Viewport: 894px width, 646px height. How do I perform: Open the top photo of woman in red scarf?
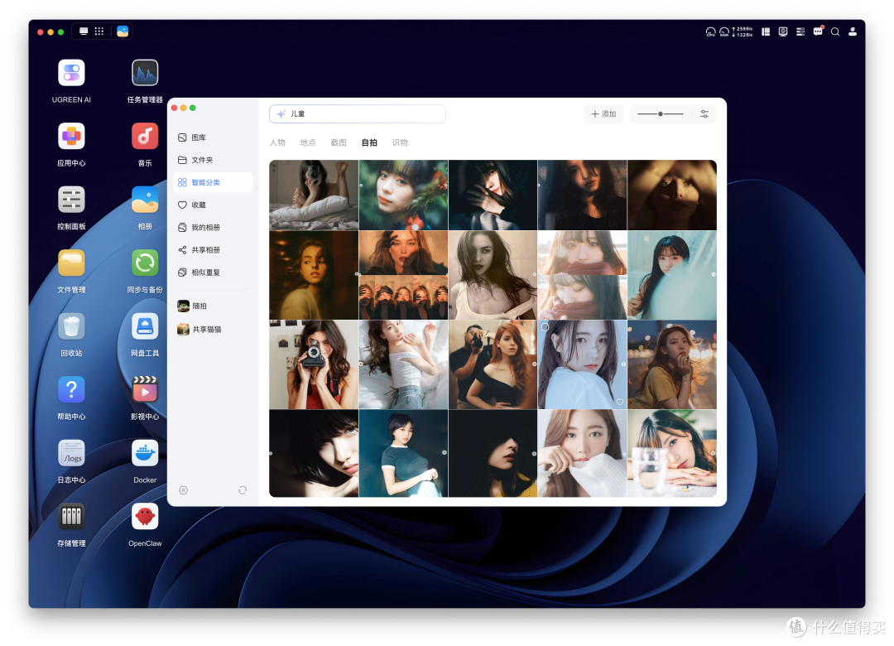pyautogui.click(x=582, y=253)
